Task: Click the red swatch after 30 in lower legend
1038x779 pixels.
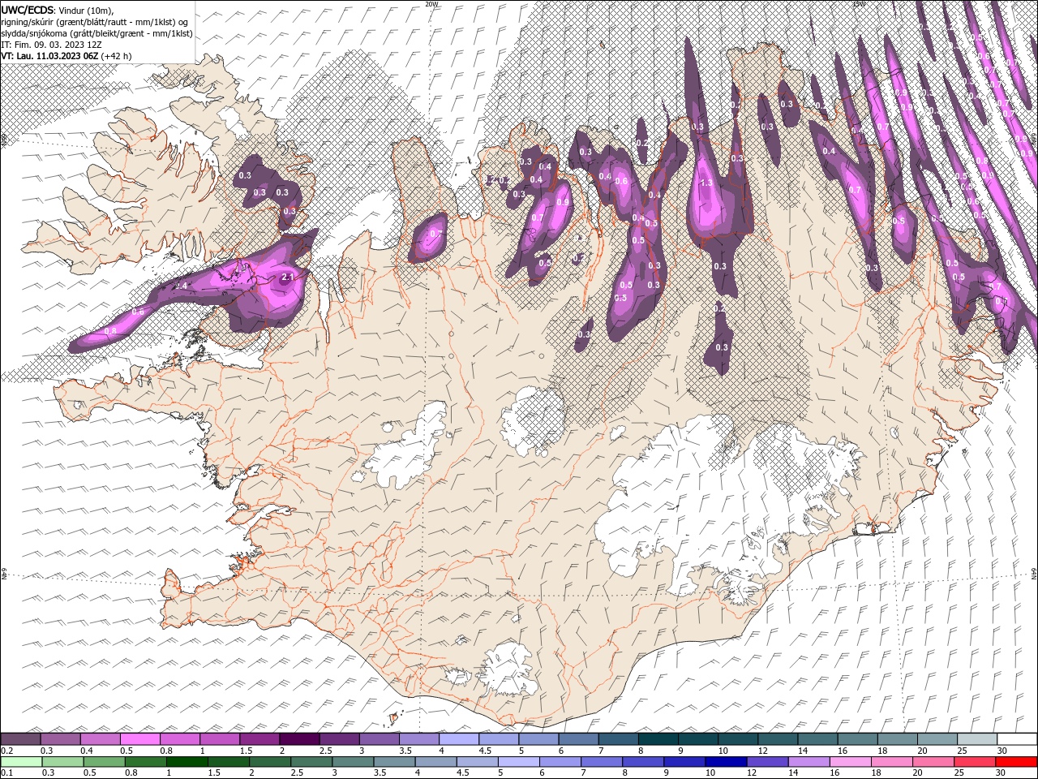Action: (x=1015, y=762)
